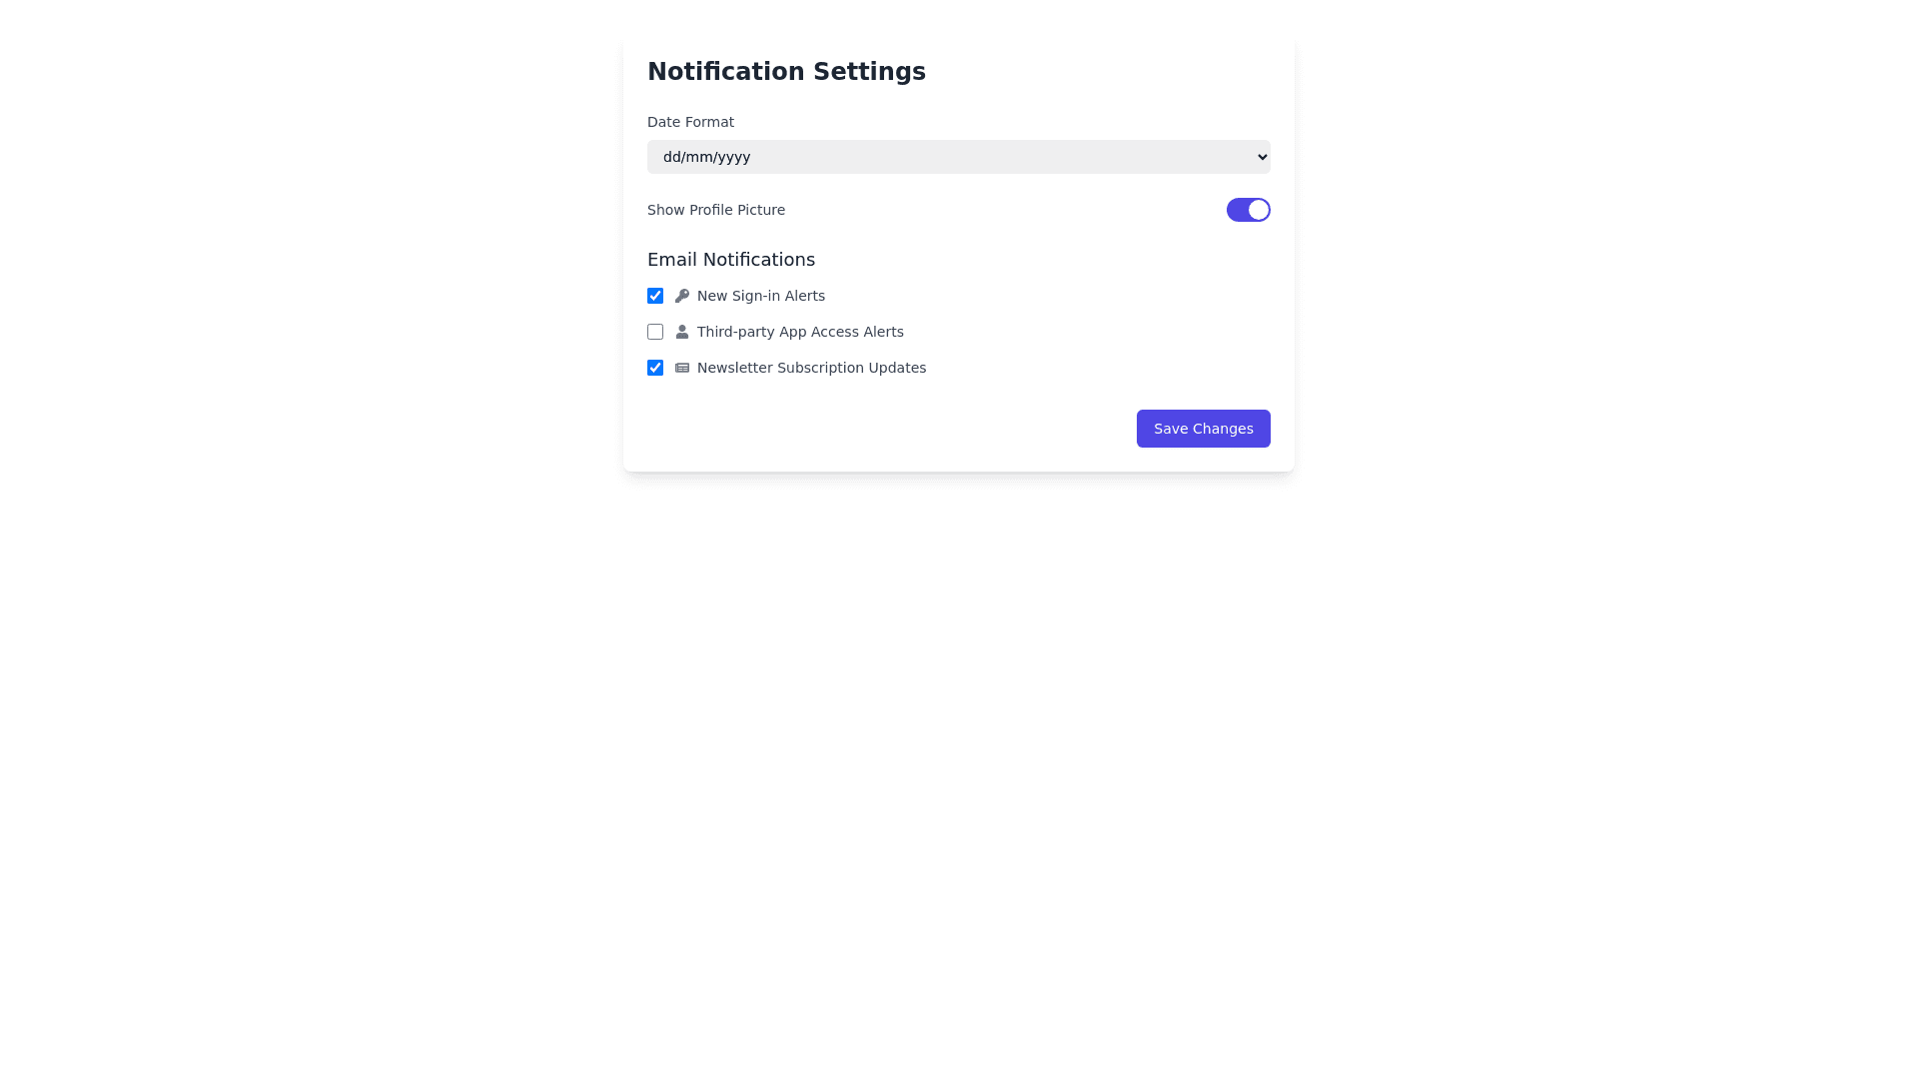Viewport: 1918px width, 1079px height.
Task: Click the New Sign-in Alerts label text
Action: click(x=761, y=296)
